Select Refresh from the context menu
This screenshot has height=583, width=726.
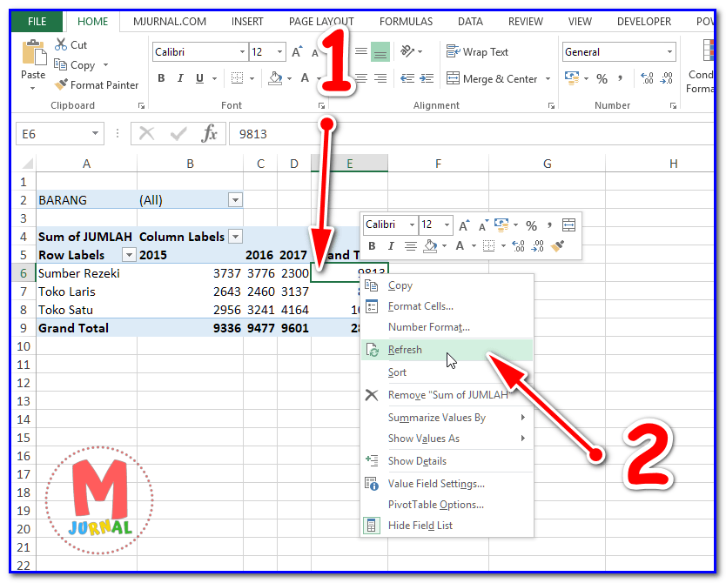[x=405, y=349]
